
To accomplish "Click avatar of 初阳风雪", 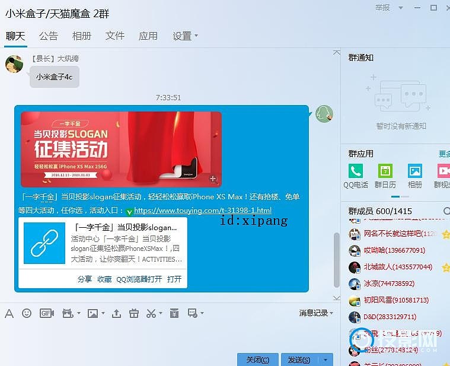I will (x=355, y=301).
